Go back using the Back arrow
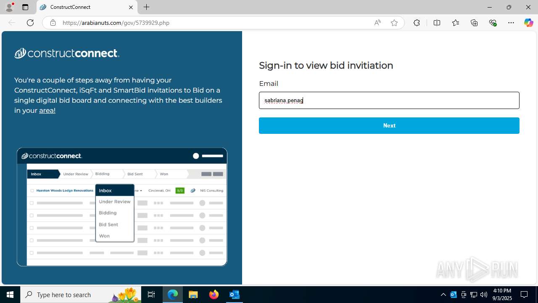Viewport: 538px width, 303px height. [x=11, y=23]
